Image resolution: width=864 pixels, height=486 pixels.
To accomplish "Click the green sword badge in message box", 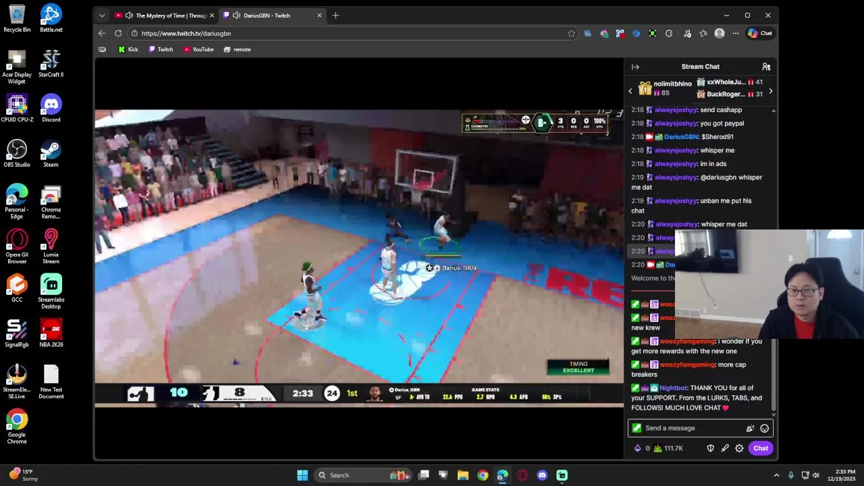I will click(x=637, y=428).
